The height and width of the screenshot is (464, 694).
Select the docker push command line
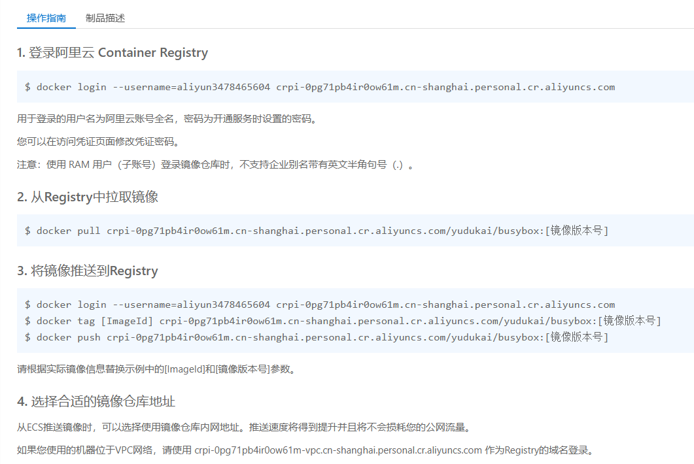[x=317, y=337]
